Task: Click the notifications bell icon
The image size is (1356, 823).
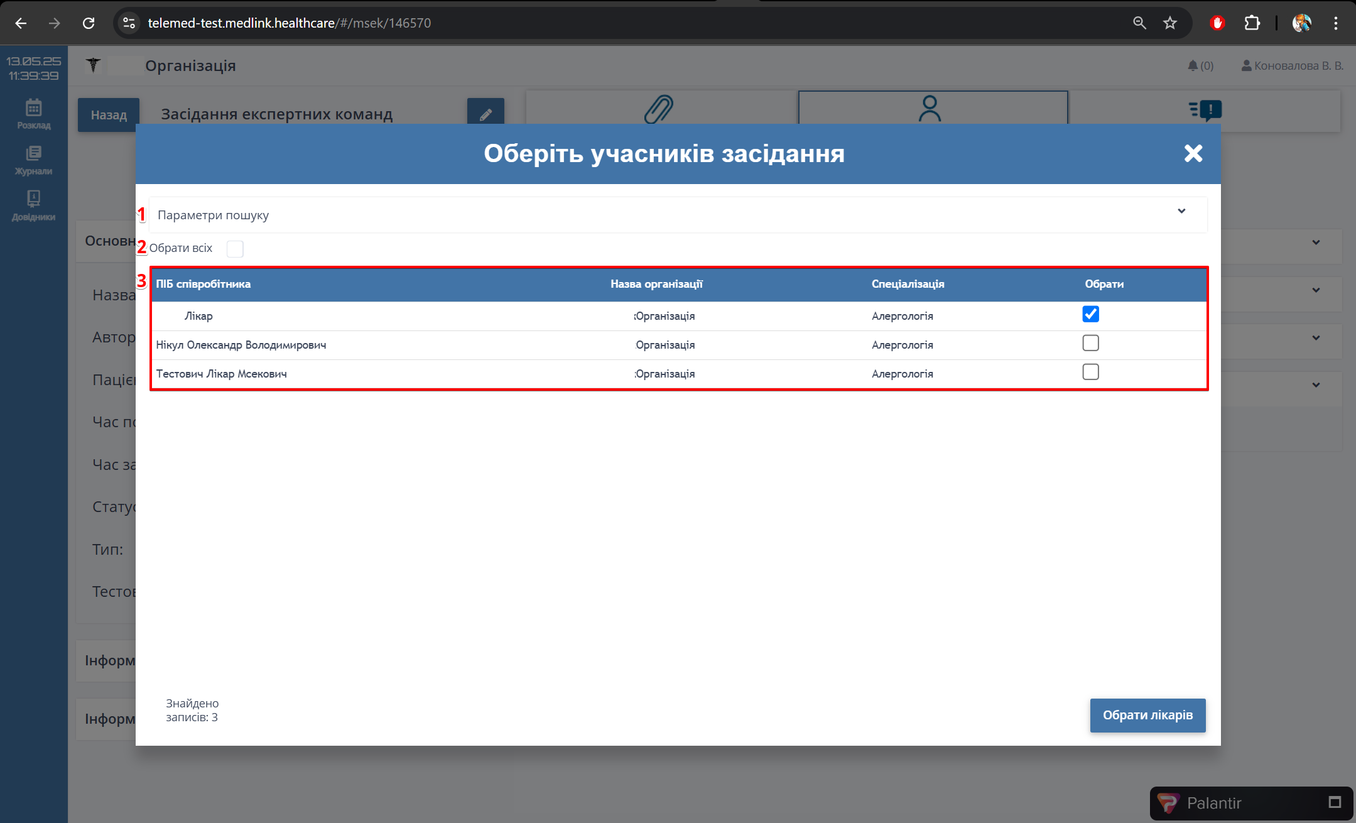Action: tap(1193, 65)
